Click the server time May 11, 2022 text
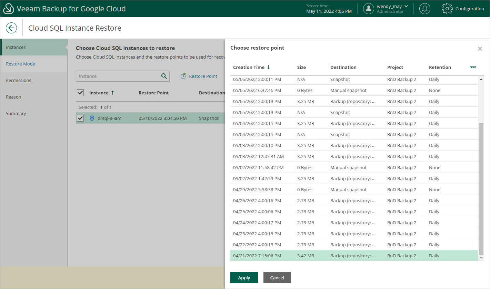Image resolution: width=490 pixels, height=289 pixels. pyautogui.click(x=329, y=11)
